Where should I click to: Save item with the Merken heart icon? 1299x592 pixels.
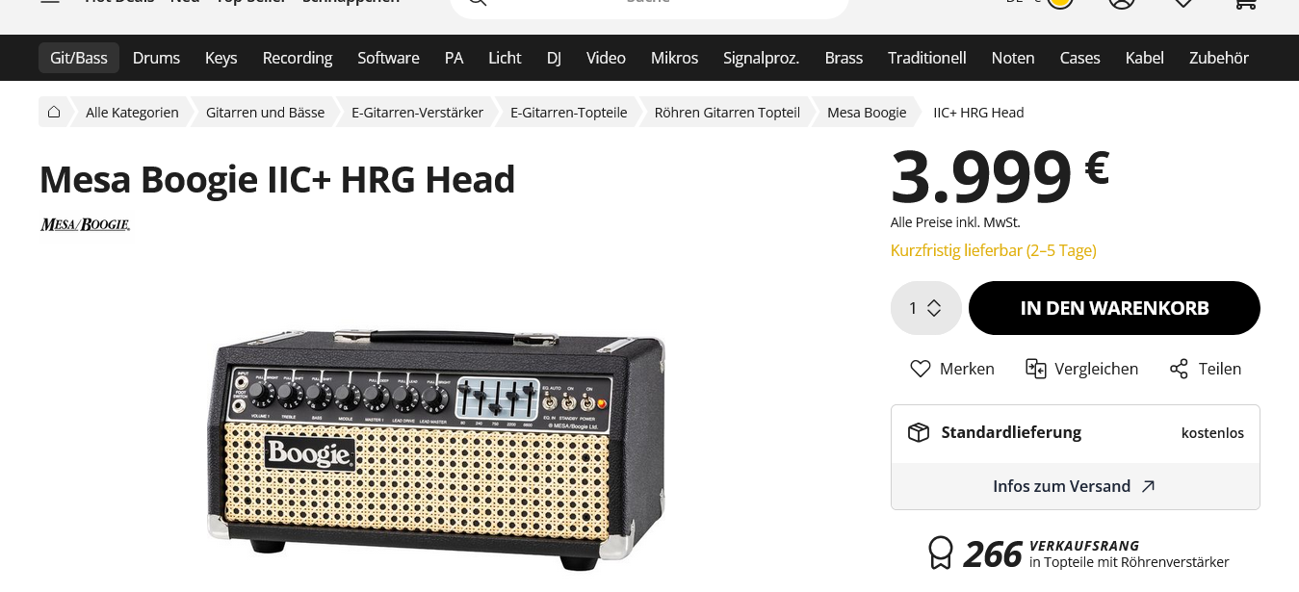click(x=921, y=369)
